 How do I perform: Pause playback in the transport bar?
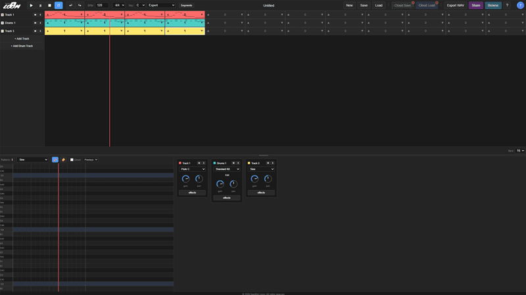click(x=40, y=5)
